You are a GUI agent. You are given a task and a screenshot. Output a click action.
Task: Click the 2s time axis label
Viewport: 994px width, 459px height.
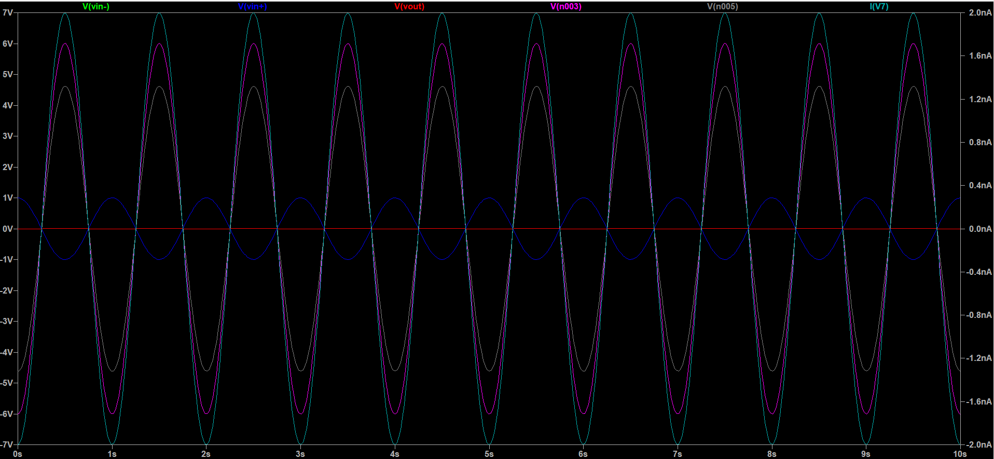coord(206,454)
